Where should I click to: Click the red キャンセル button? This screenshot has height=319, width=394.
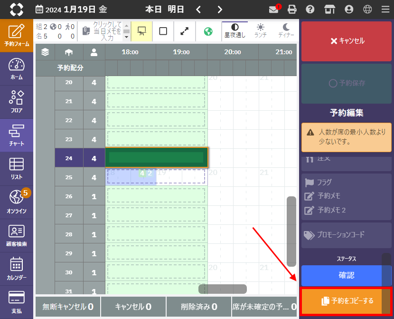tap(346, 41)
